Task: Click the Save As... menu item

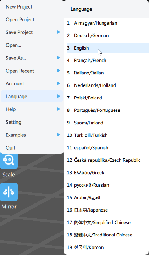Action: click(32, 58)
